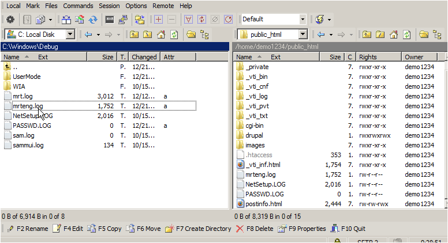This screenshot has height=243, width=448.
Task: Sort remote panel by Owner column
Action: pyautogui.click(x=420, y=57)
